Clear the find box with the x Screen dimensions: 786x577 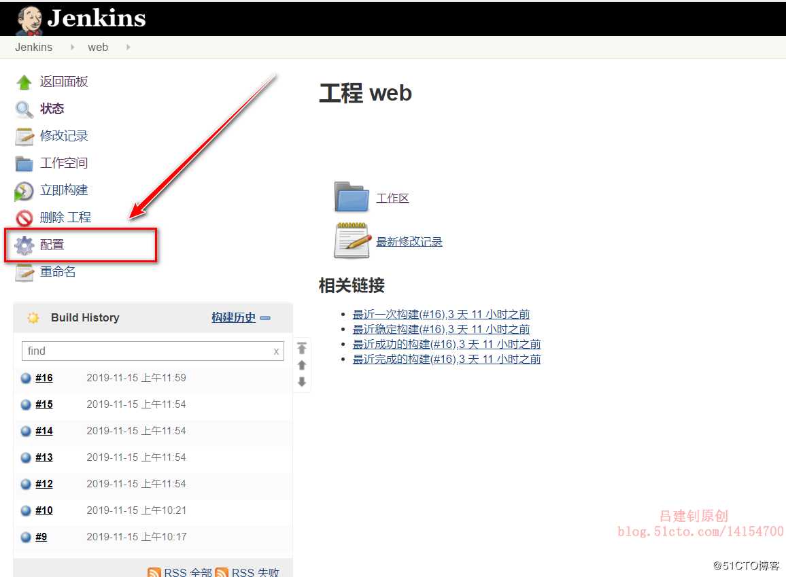(276, 351)
